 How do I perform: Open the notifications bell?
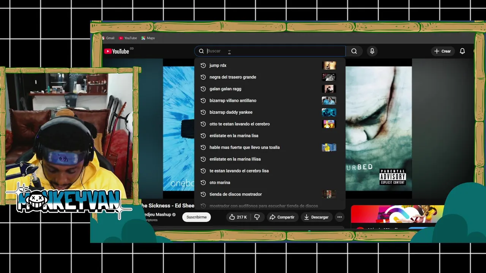pyautogui.click(x=462, y=51)
